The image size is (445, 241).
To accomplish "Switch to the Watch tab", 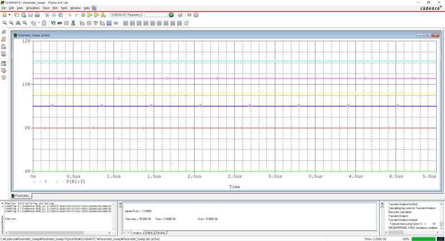I will tap(149, 233).
